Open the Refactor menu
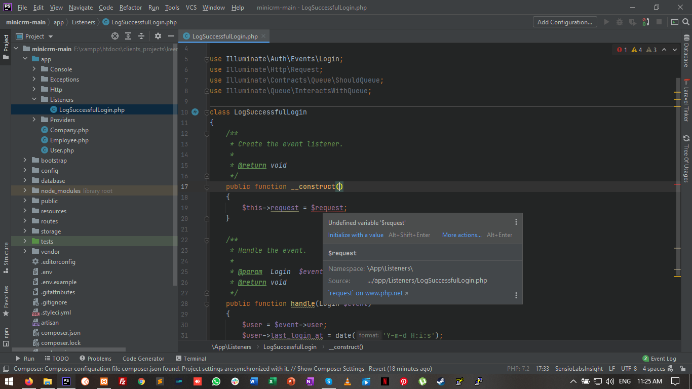The image size is (692, 389). 130,7
